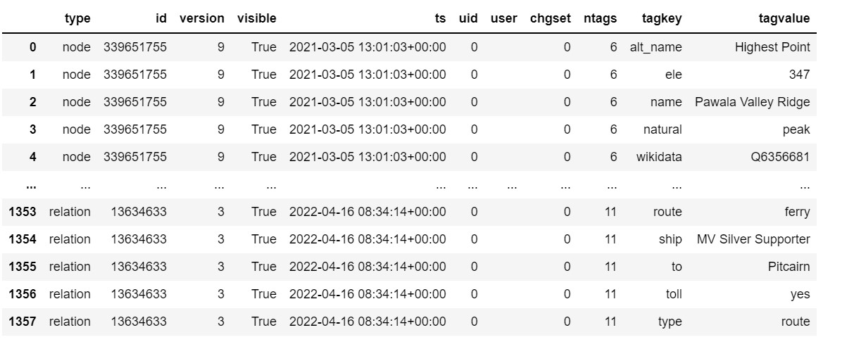Click the 'visible' column header
The image size is (854, 349).
coord(257,19)
